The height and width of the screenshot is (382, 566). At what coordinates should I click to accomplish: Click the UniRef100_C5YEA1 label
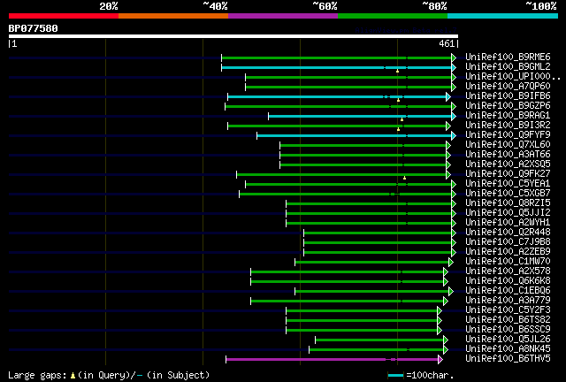tap(508, 184)
